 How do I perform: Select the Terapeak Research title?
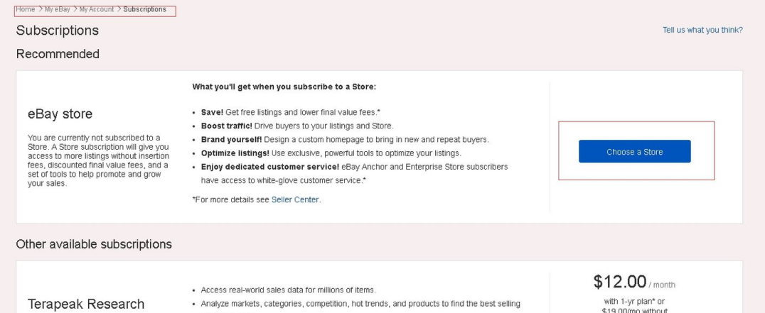point(85,304)
